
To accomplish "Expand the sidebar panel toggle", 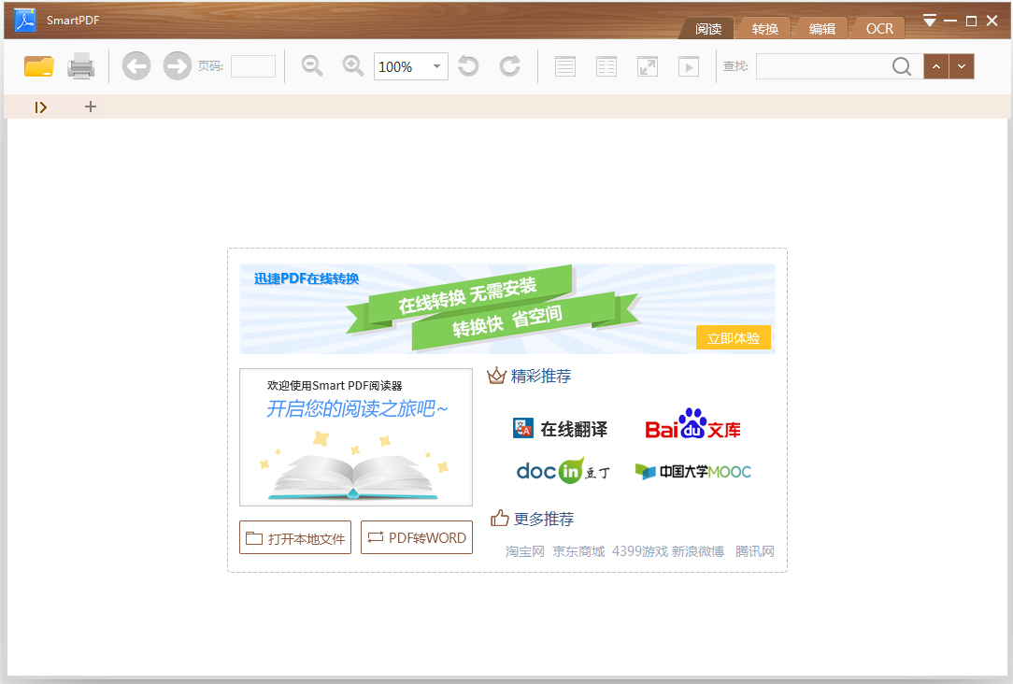I will (40, 107).
